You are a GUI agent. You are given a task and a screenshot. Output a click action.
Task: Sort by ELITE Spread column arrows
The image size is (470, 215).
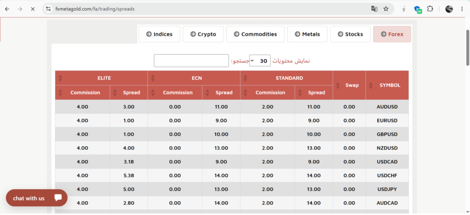(115, 93)
